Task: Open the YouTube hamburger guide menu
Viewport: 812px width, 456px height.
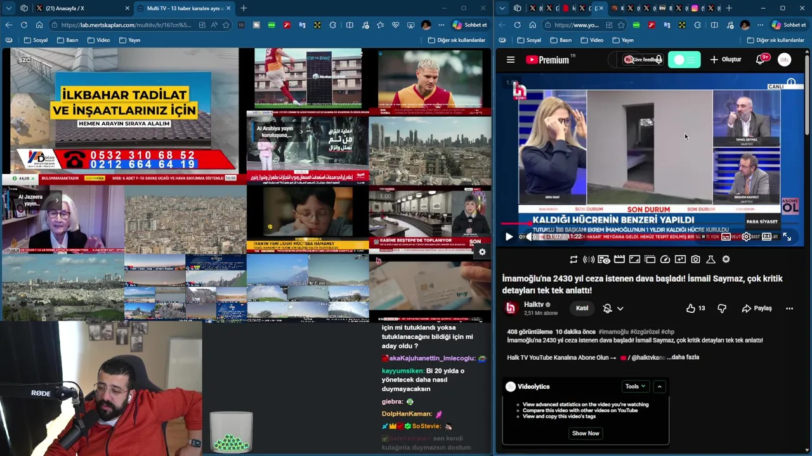Action: (x=511, y=60)
